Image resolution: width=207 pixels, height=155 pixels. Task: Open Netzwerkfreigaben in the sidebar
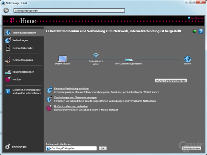point(23,60)
